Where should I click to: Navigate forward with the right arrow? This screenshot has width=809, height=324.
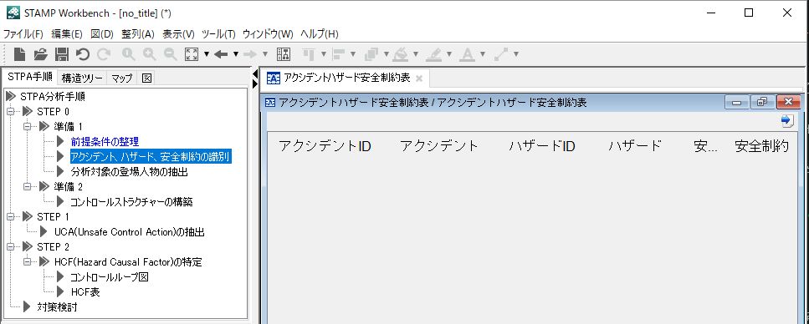(x=250, y=54)
